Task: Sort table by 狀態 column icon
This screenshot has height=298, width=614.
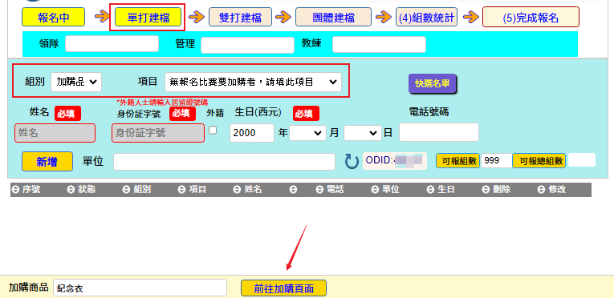Action: [71, 190]
